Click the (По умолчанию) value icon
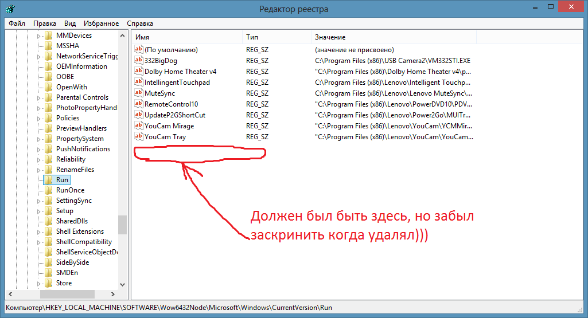The width and height of the screenshot is (588, 318). 139,49
